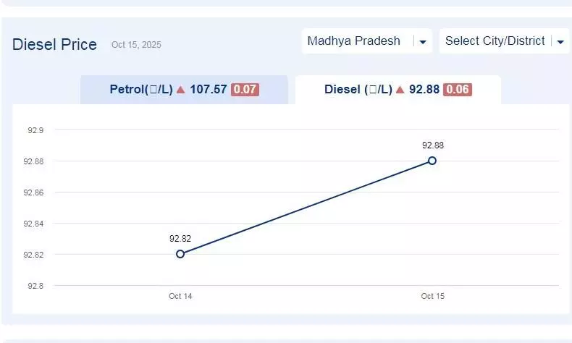Select the Diesel price tab

pos(398,90)
